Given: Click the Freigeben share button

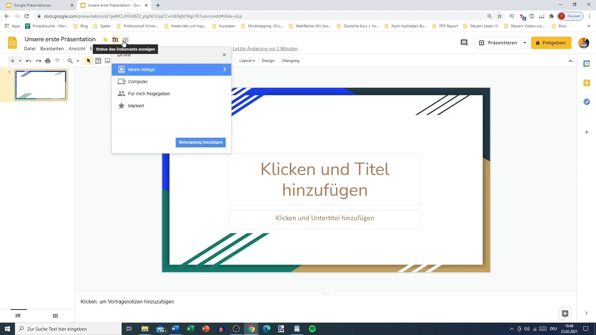Looking at the screenshot, I should [x=551, y=43].
